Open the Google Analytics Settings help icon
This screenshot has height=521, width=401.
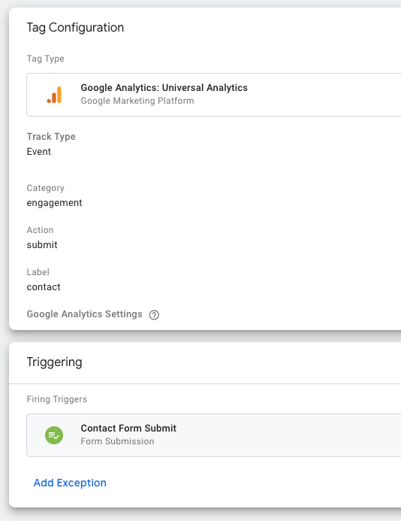(154, 315)
